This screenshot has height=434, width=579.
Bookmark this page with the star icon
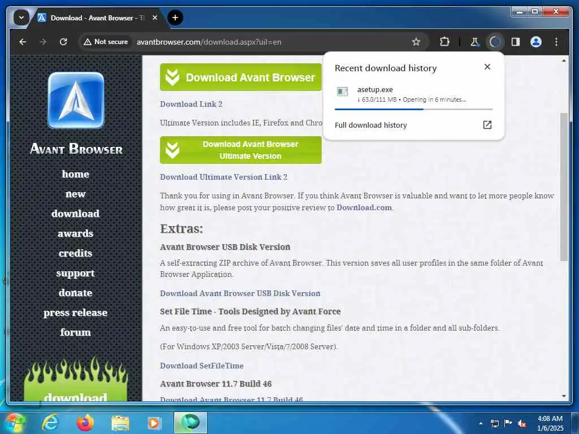(416, 42)
